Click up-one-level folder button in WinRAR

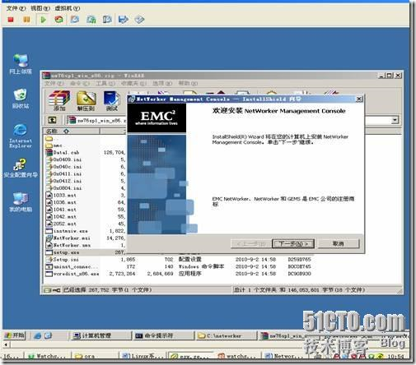(x=52, y=120)
